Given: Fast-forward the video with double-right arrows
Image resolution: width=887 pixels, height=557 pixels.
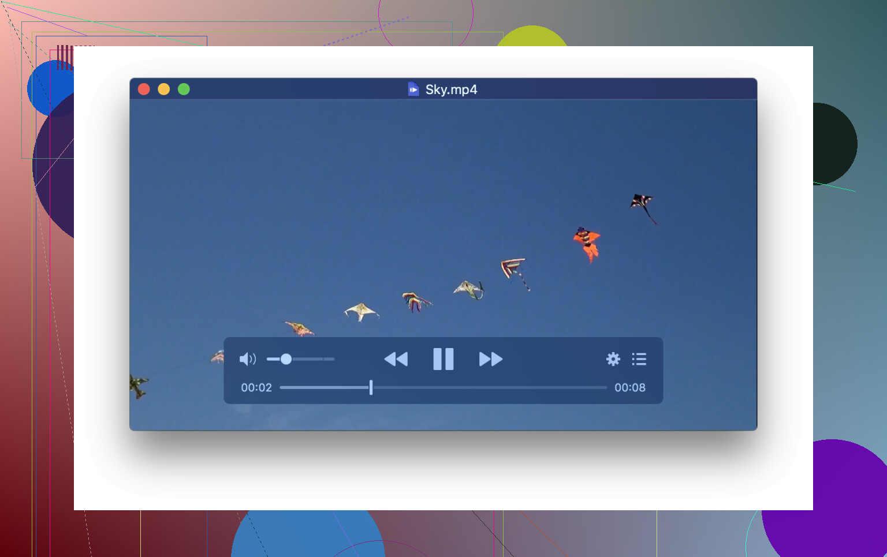Looking at the screenshot, I should point(491,359).
